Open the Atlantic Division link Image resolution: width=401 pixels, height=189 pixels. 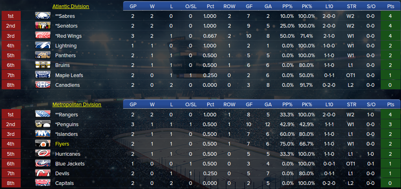(71, 6)
